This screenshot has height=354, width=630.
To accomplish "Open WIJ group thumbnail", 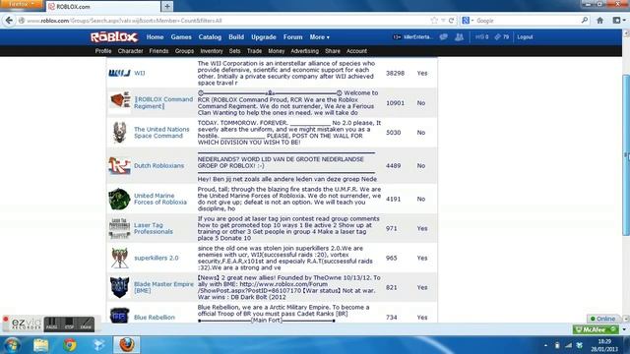I will (x=119, y=73).
